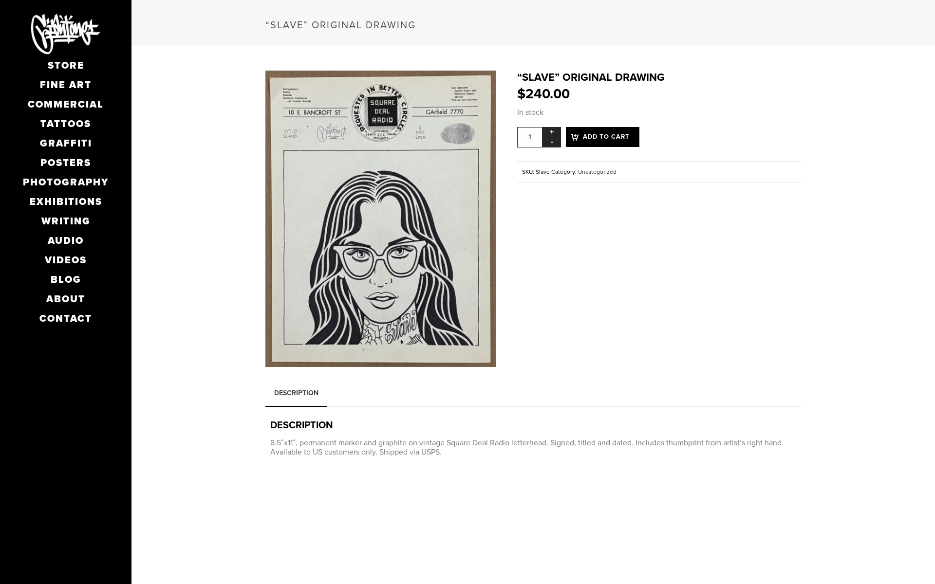Enlarge the Slave drawing product image
The width and height of the screenshot is (935, 584).
click(380, 219)
